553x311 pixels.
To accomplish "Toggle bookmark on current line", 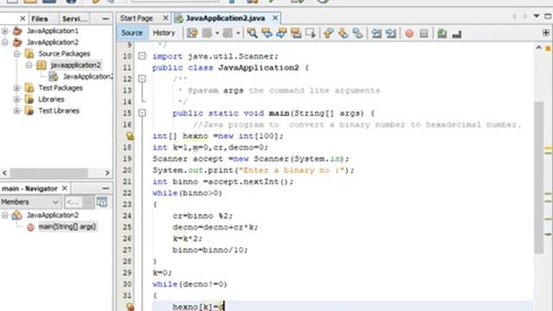I will (x=358, y=33).
